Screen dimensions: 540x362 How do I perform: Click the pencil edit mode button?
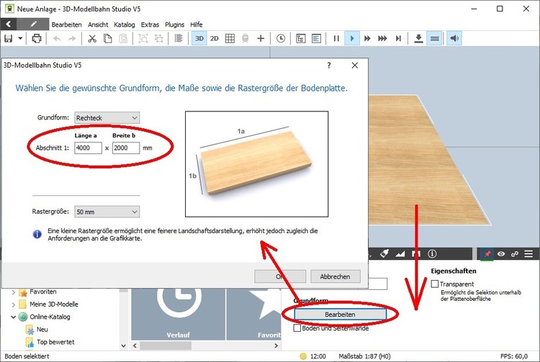click(x=33, y=24)
